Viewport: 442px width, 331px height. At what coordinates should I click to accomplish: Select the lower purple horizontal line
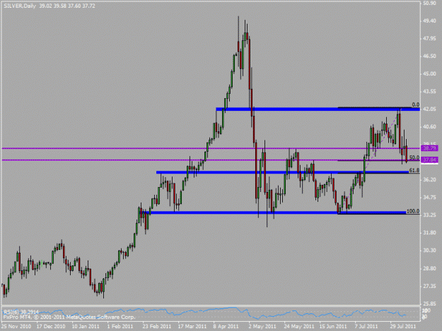[x=211, y=160]
